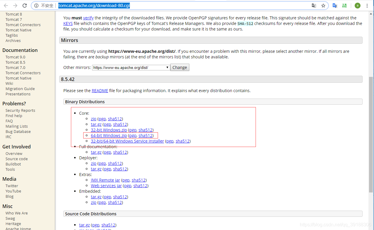Click the page vertical scrollbar
This screenshot has height=230, width=374.
(371, 134)
